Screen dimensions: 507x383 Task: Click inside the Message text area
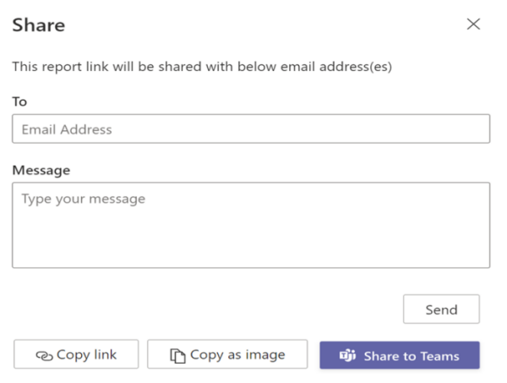[x=251, y=225]
